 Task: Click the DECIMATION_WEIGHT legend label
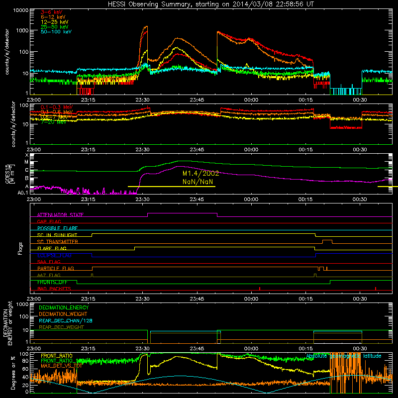pyautogui.click(x=63, y=314)
